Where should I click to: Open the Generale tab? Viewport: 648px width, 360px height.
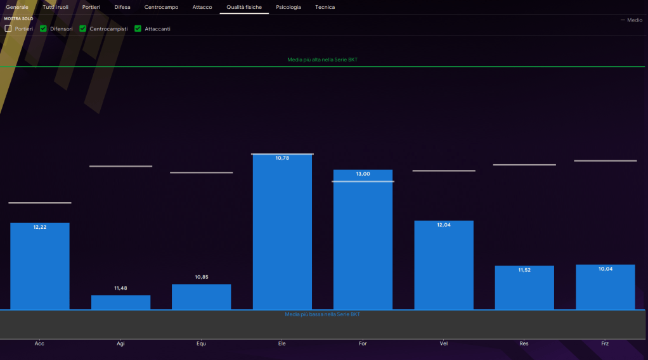click(x=17, y=7)
